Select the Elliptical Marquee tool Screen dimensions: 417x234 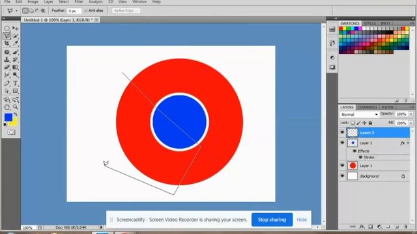click(7, 28)
